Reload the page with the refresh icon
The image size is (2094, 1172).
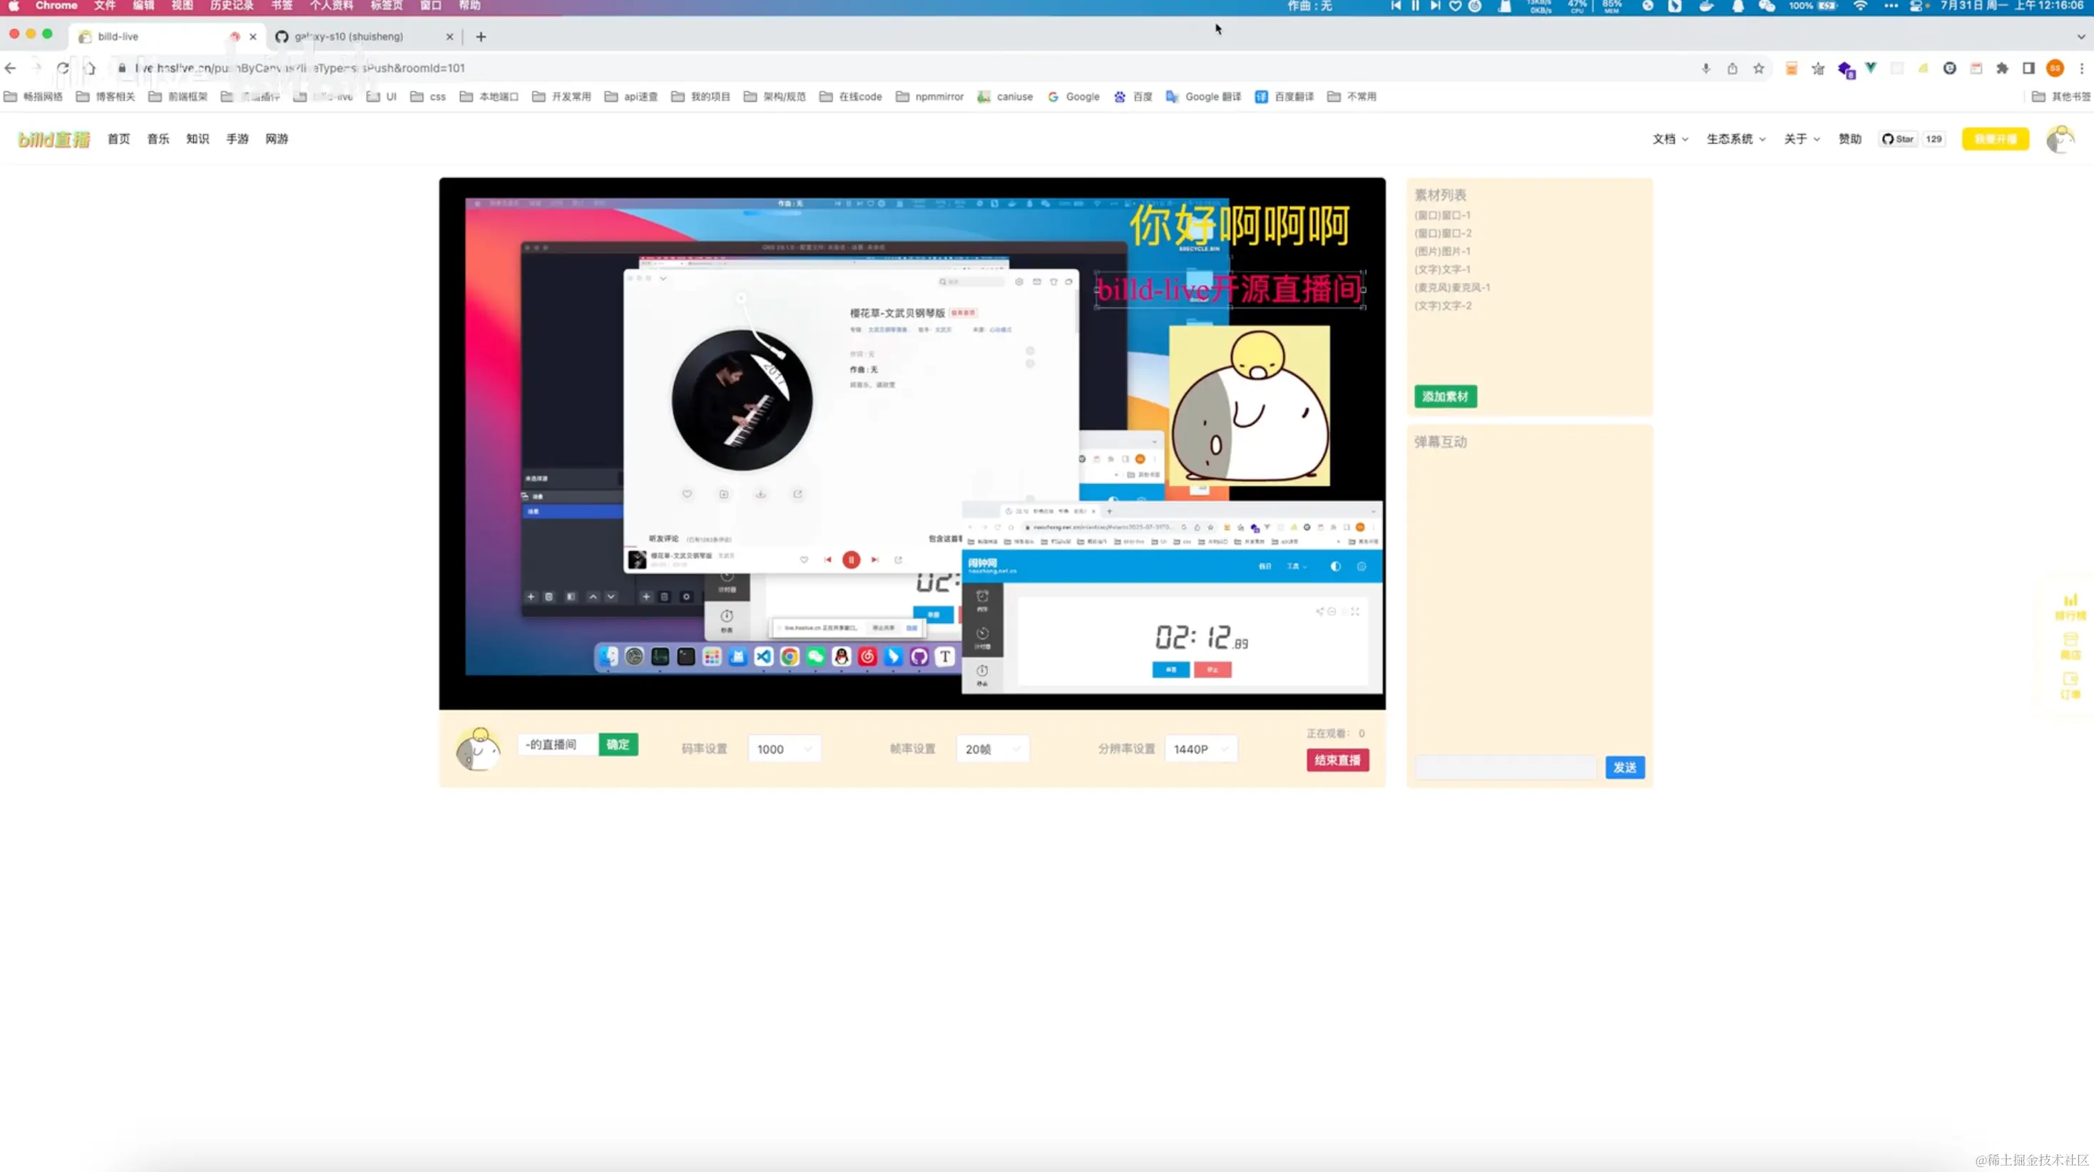(63, 68)
